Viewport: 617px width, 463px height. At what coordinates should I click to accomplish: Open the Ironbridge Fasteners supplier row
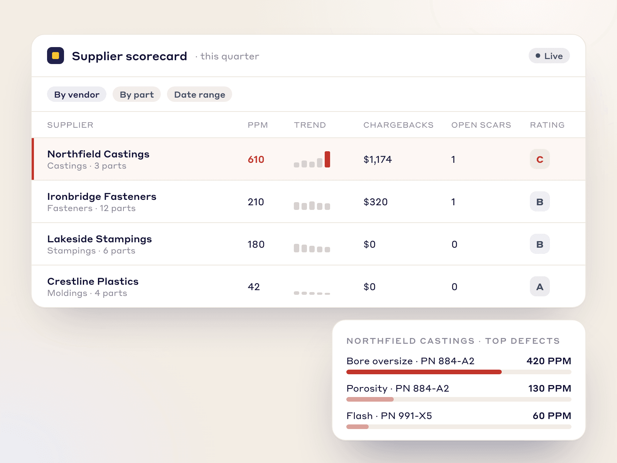click(308, 201)
